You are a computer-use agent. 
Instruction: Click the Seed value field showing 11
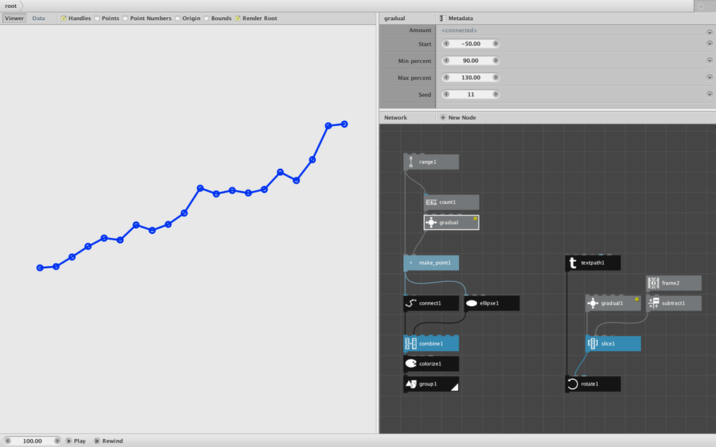tap(471, 94)
